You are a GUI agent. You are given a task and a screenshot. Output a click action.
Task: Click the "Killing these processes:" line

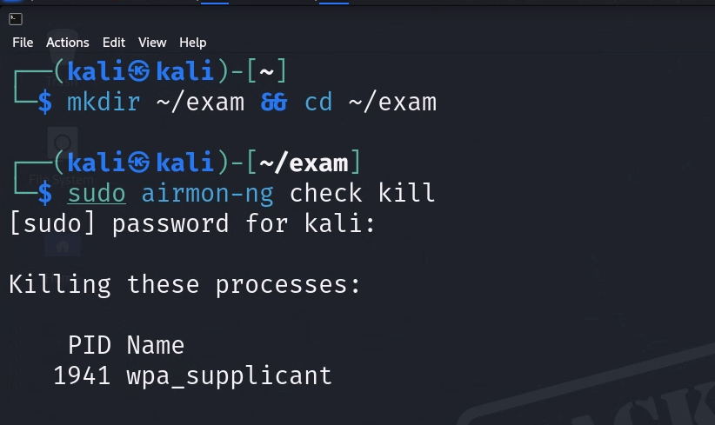click(184, 284)
